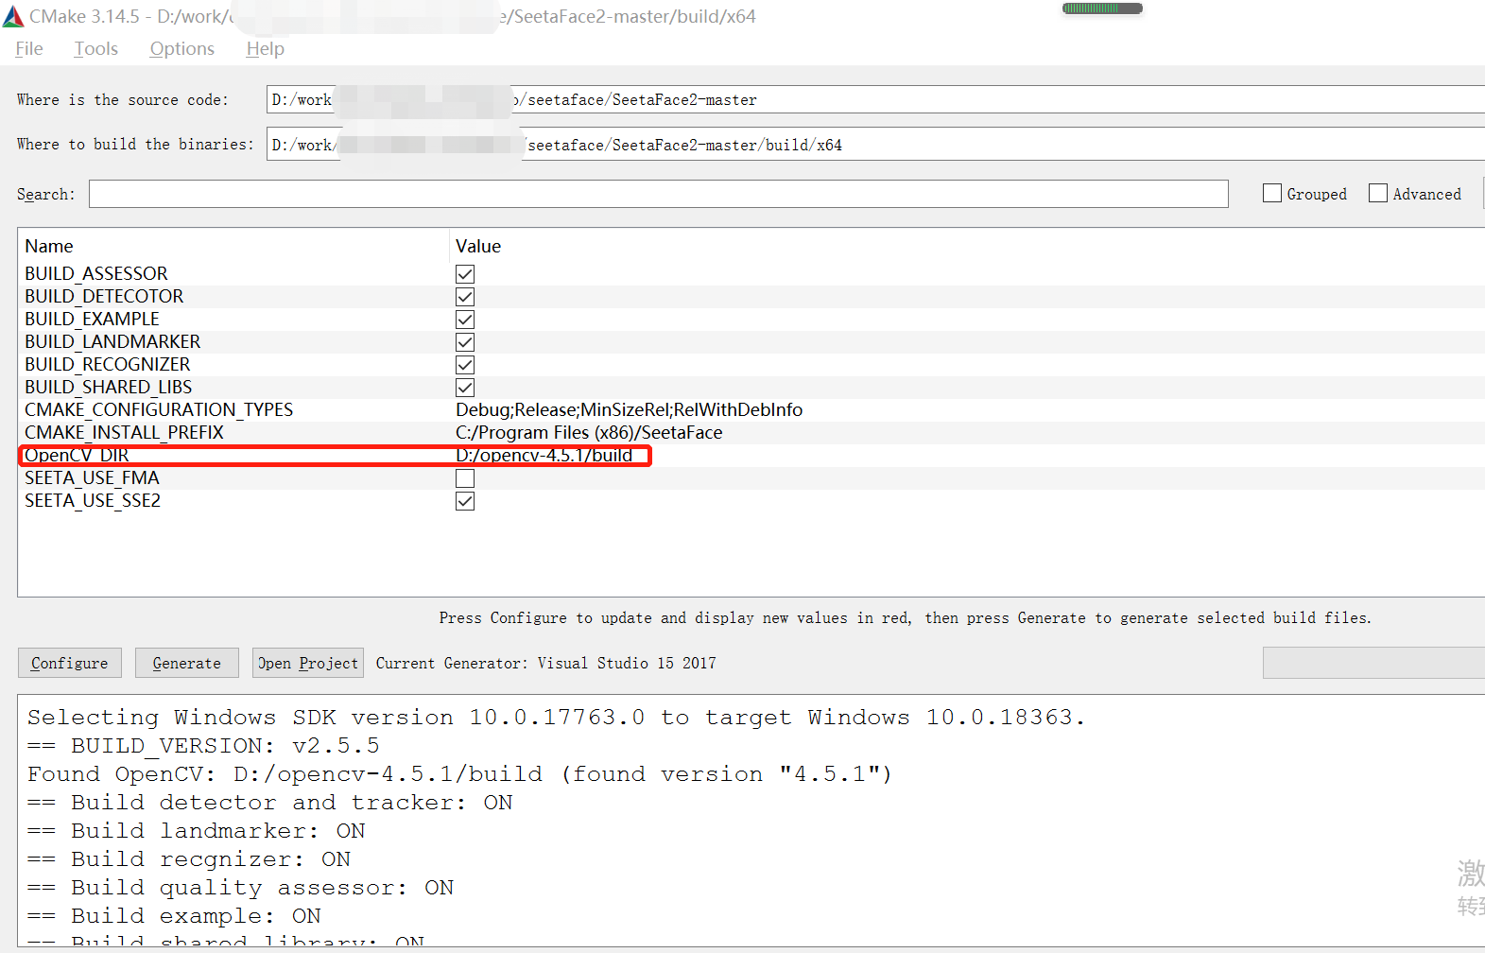The image size is (1485, 953).
Task: Focus the Search input box
Action: click(659, 194)
